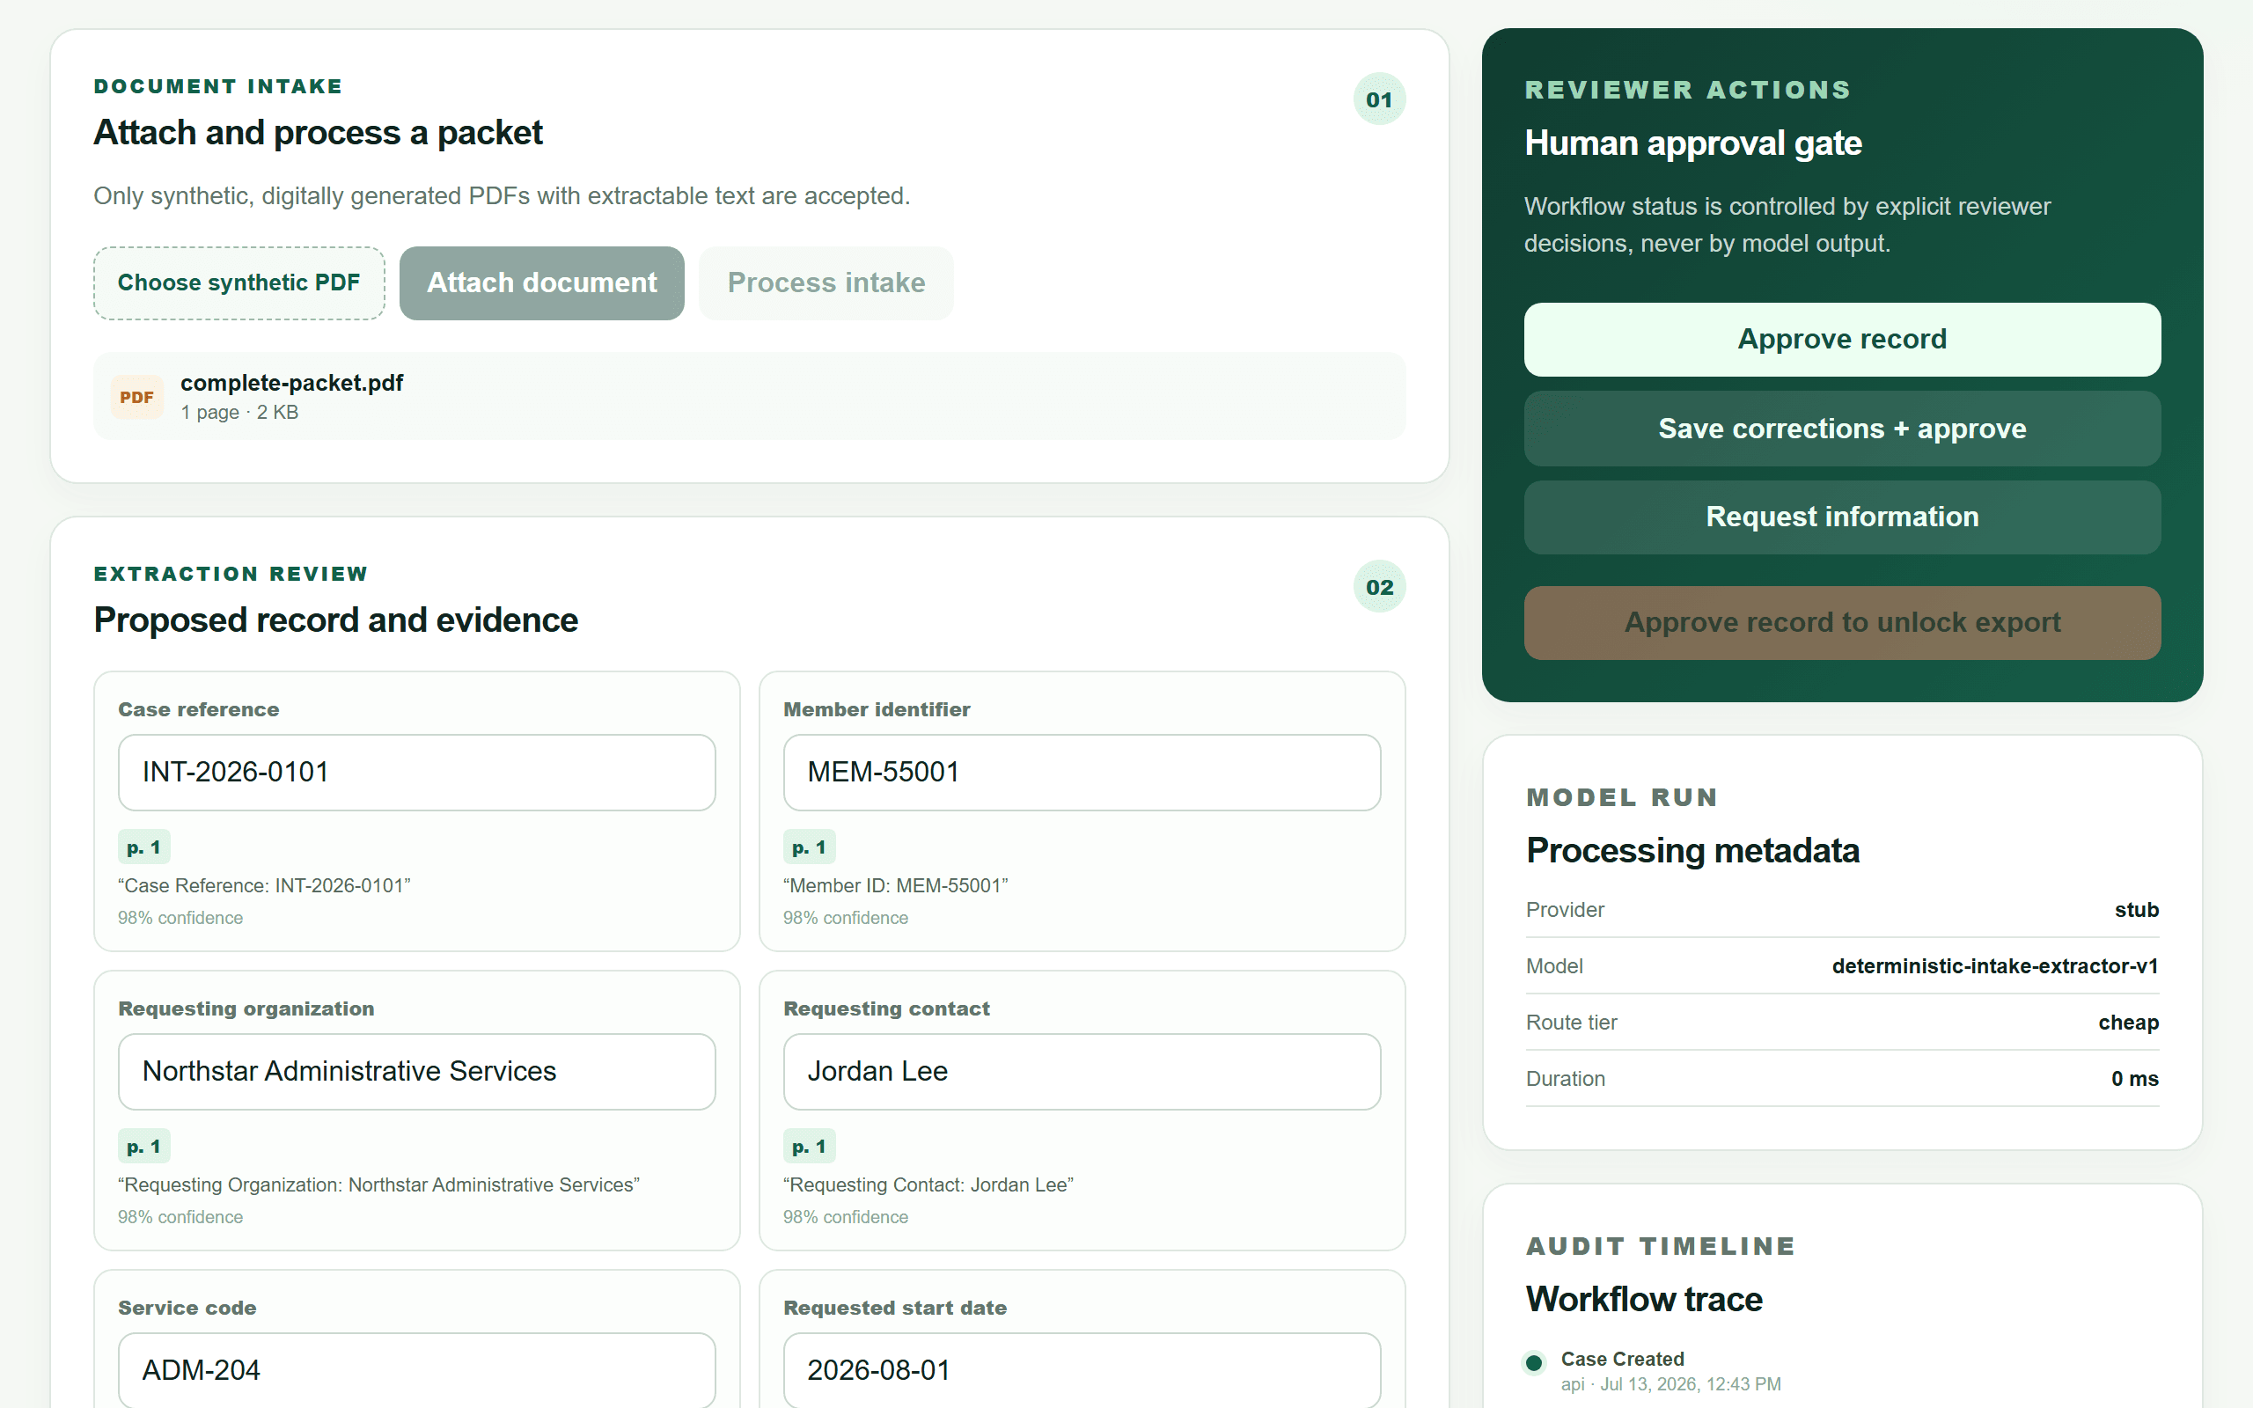
Task: Click the Provider value 'stub'
Action: tap(2136, 910)
